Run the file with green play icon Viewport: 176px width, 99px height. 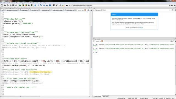point(20,5)
